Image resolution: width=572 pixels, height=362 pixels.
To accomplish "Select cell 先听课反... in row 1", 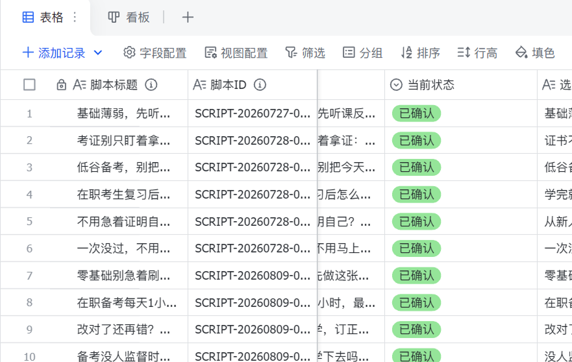I will (x=351, y=114).
